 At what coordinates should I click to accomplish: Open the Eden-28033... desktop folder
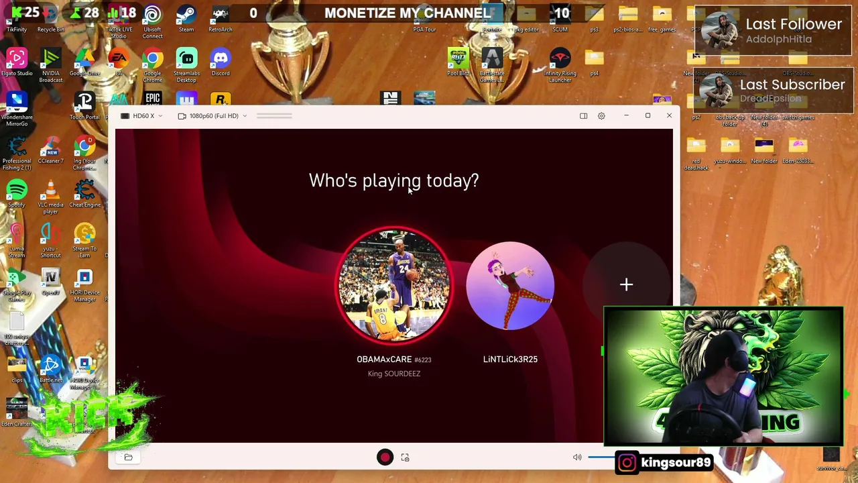point(798,150)
